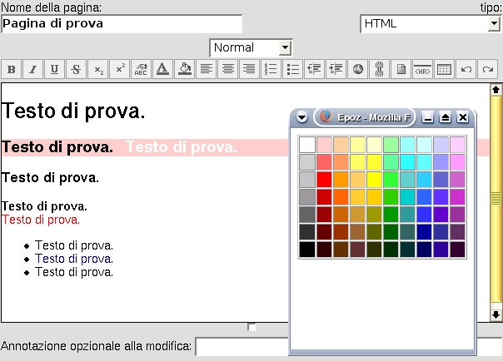This screenshot has width=503, height=361.
Task: Minimize the Epoz color popup window
Action: click(427, 117)
